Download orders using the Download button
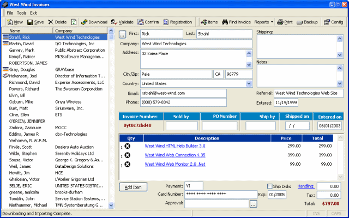 point(94,22)
